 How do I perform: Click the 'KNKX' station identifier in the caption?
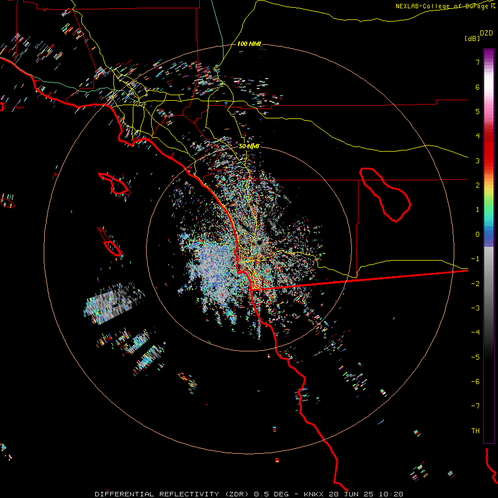click(314, 494)
